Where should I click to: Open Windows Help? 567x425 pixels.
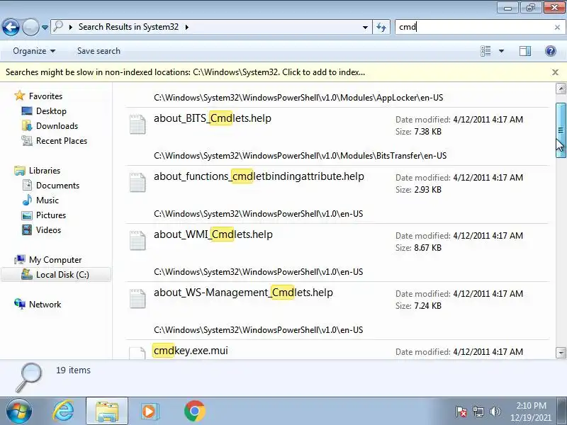tap(551, 51)
